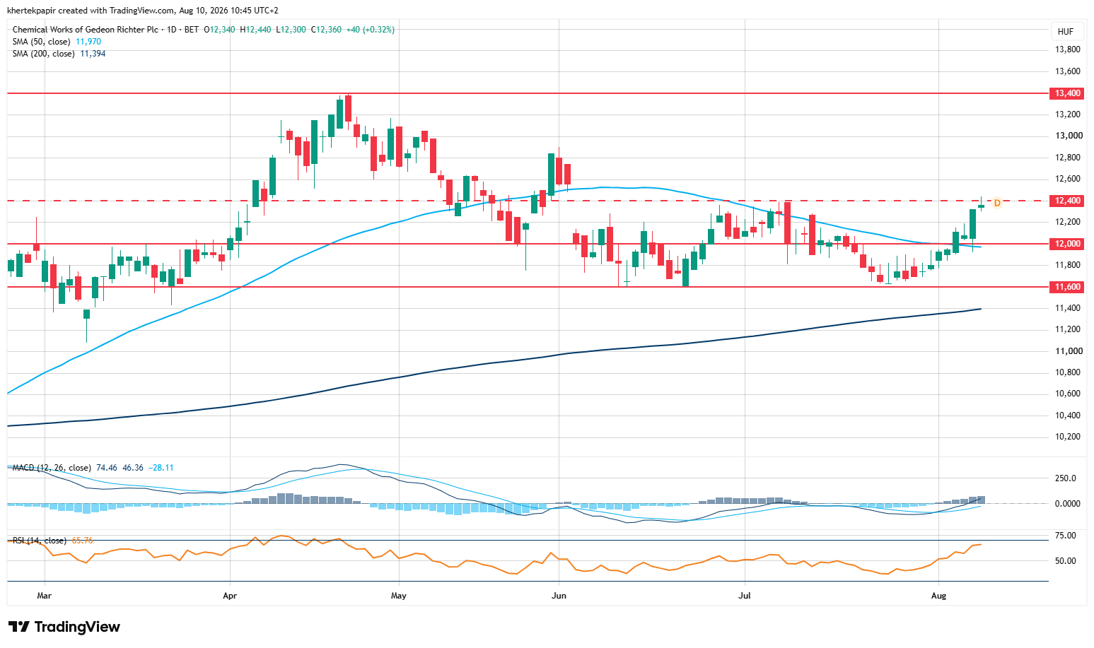Select the RSI (14, close) indicator label

(x=40, y=541)
